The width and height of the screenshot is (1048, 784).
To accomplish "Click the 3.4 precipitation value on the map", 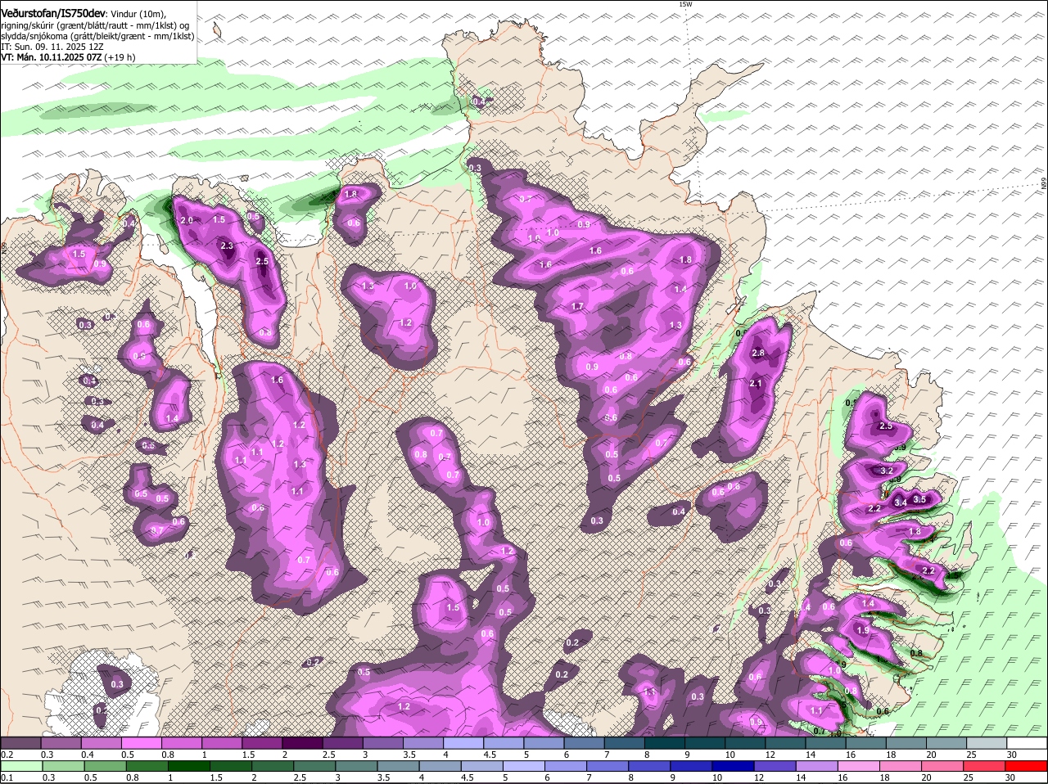I will (x=900, y=502).
